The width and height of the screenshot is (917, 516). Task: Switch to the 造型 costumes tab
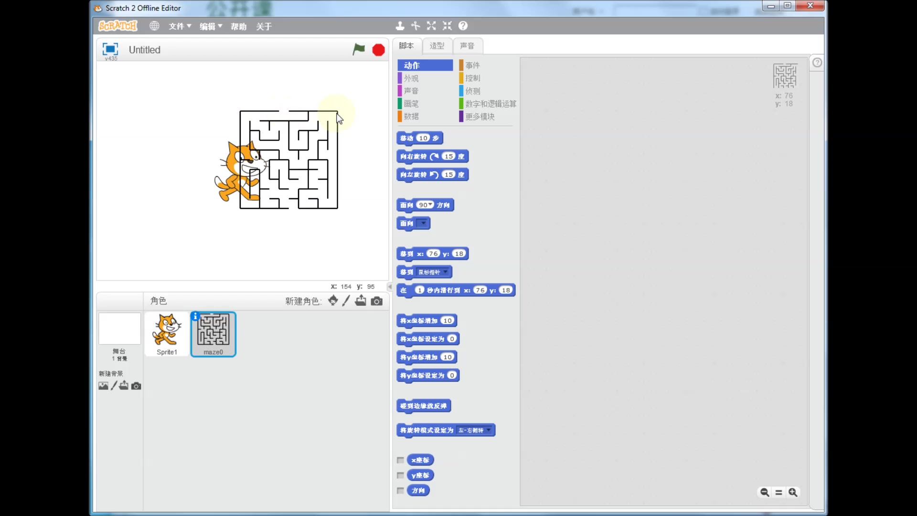point(437,46)
